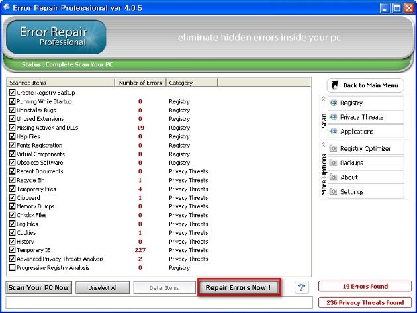Click the Registry Optimizer gear icon
Screen dimensions: 417x313
(333, 148)
